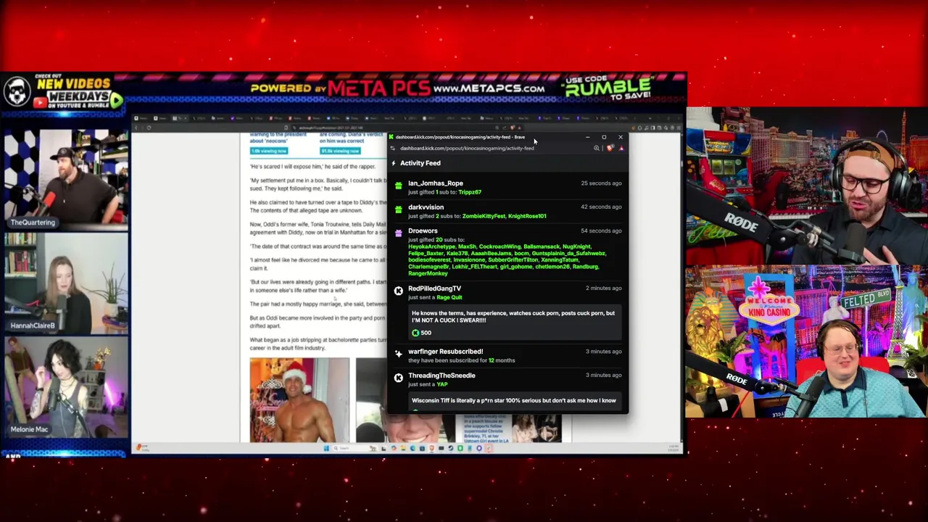Click the Kick badge icon beside RedPilledGangTV

tap(398, 291)
